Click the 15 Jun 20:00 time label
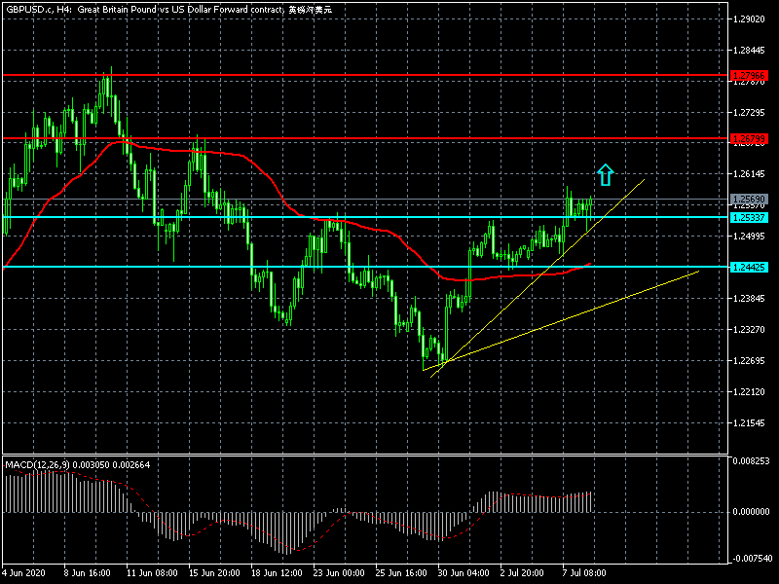The width and height of the screenshot is (779, 584). 214,573
